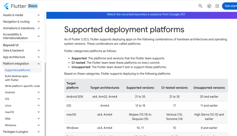The image size is (237, 136).
Task: Toggle the light/dark theme switcher
Action: (209, 6)
